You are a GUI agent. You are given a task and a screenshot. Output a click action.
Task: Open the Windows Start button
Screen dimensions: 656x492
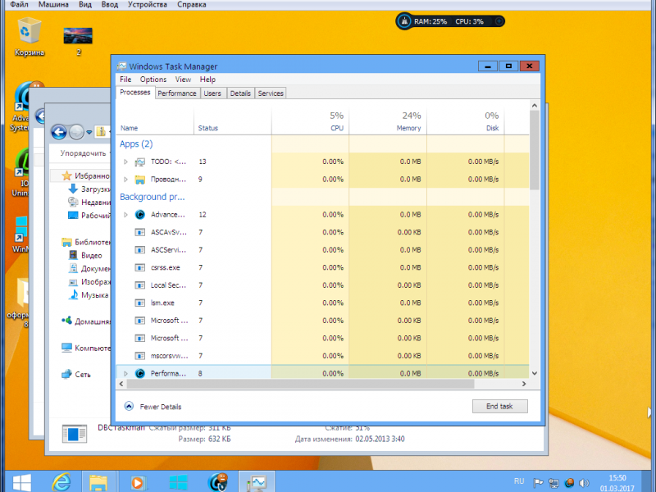coord(21,481)
